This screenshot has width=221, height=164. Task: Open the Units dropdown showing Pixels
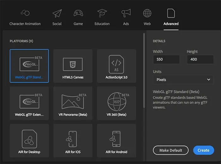click(183, 80)
